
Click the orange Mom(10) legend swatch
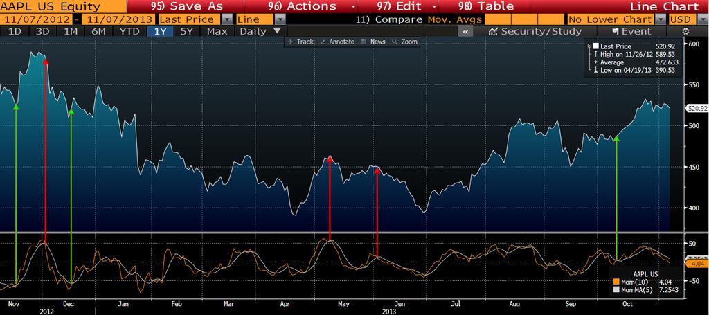[x=616, y=282]
